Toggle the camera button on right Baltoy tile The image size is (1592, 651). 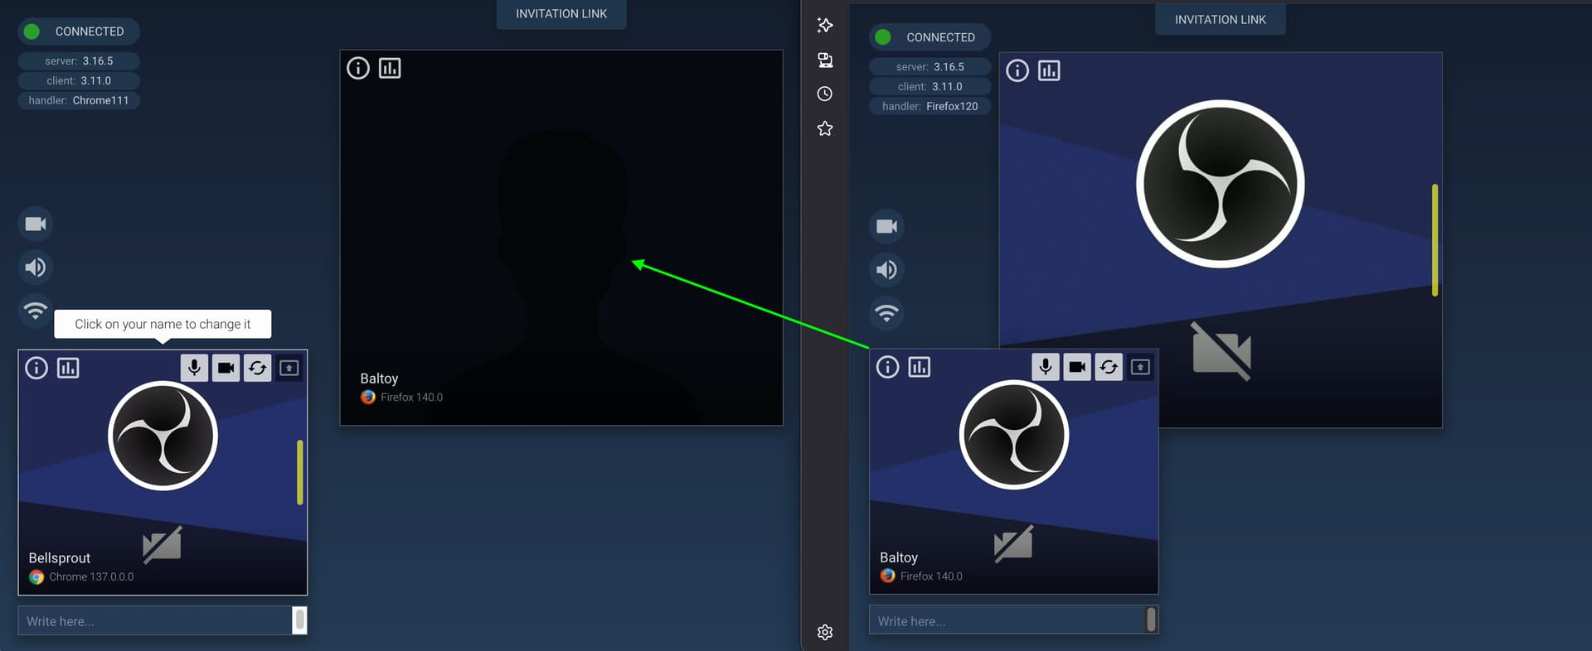click(x=1076, y=367)
